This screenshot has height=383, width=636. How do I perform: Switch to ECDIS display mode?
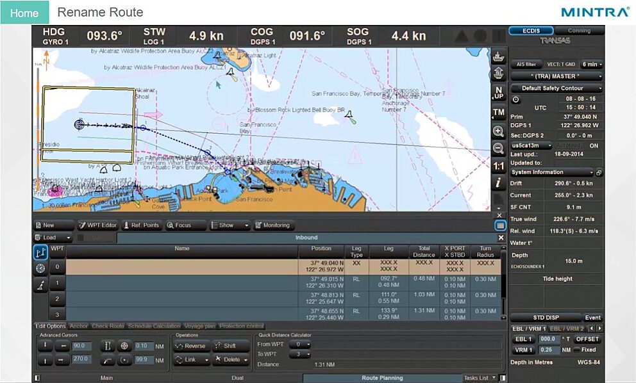(x=531, y=31)
